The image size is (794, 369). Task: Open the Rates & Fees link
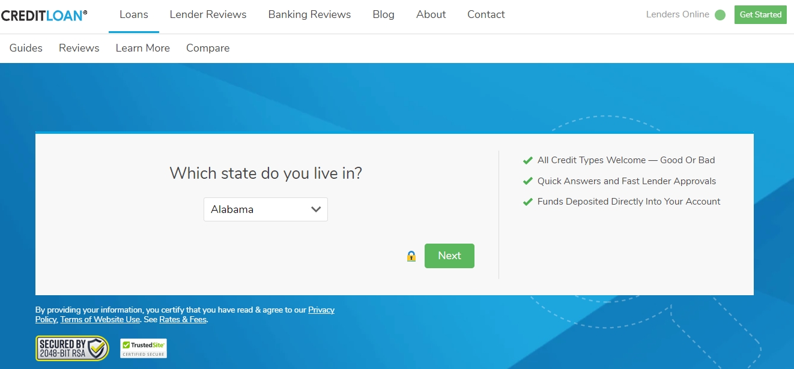click(183, 320)
